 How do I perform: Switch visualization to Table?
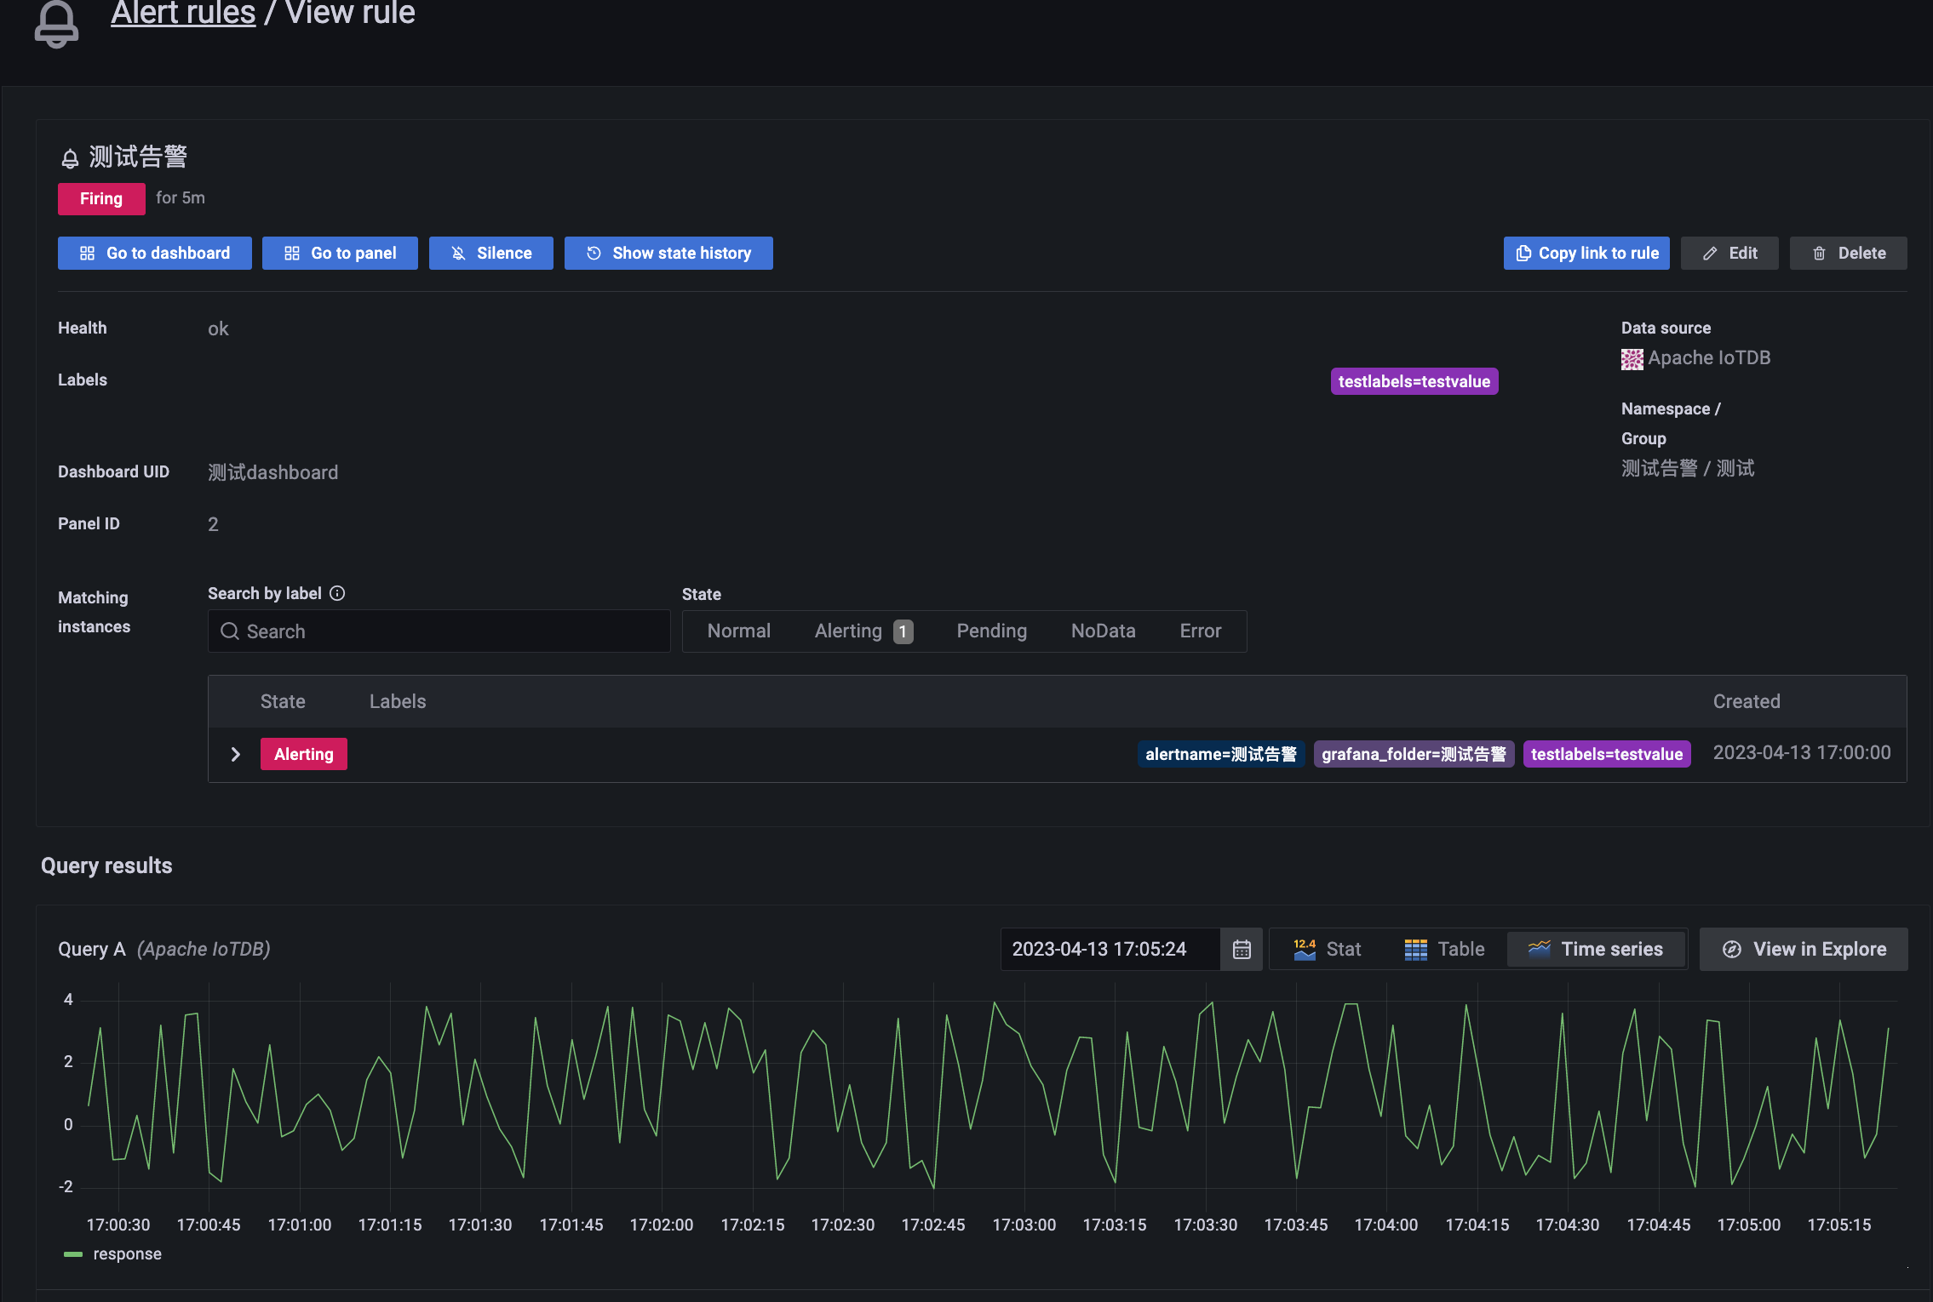click(1444, 949)
